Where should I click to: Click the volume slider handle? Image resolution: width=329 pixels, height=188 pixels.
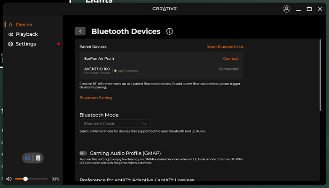tap(25, 179)
